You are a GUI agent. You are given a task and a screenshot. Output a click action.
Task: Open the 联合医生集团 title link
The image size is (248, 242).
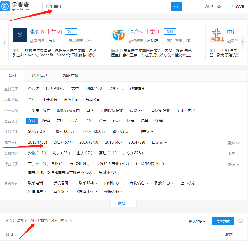(144, 32)
